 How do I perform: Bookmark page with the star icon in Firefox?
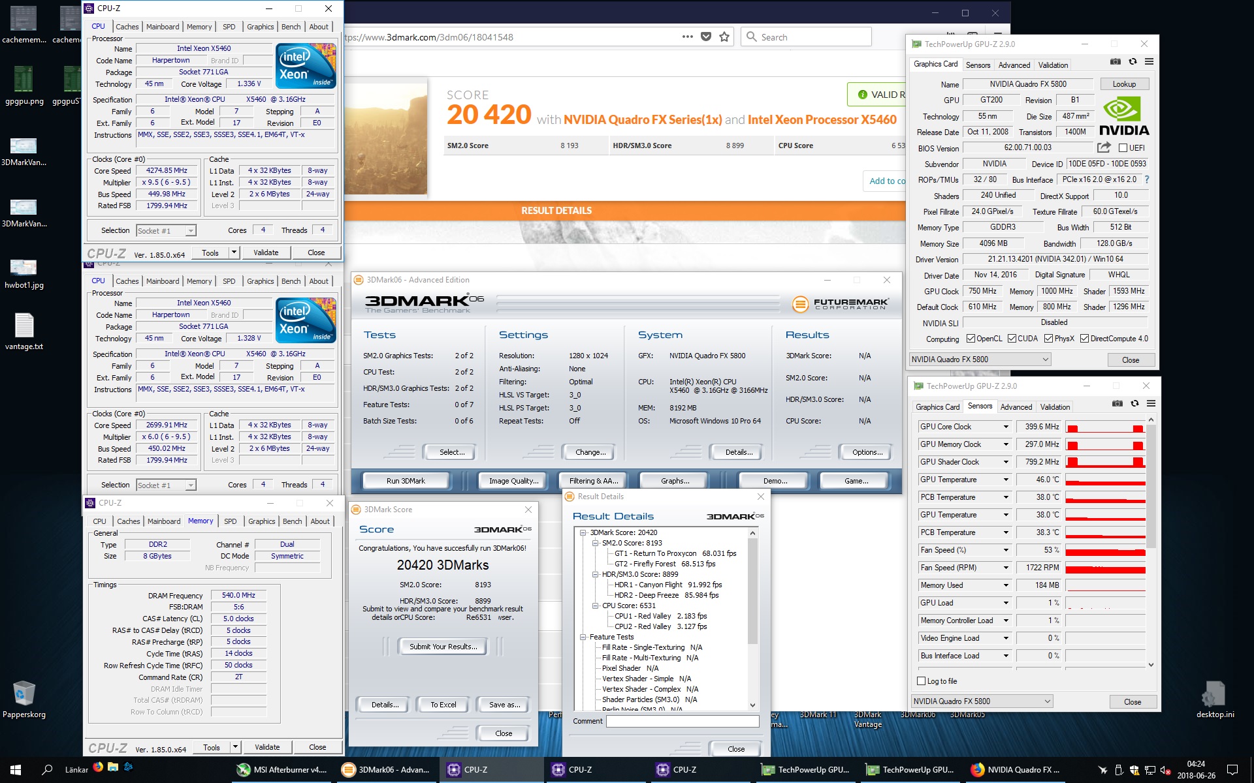(724, 37)
